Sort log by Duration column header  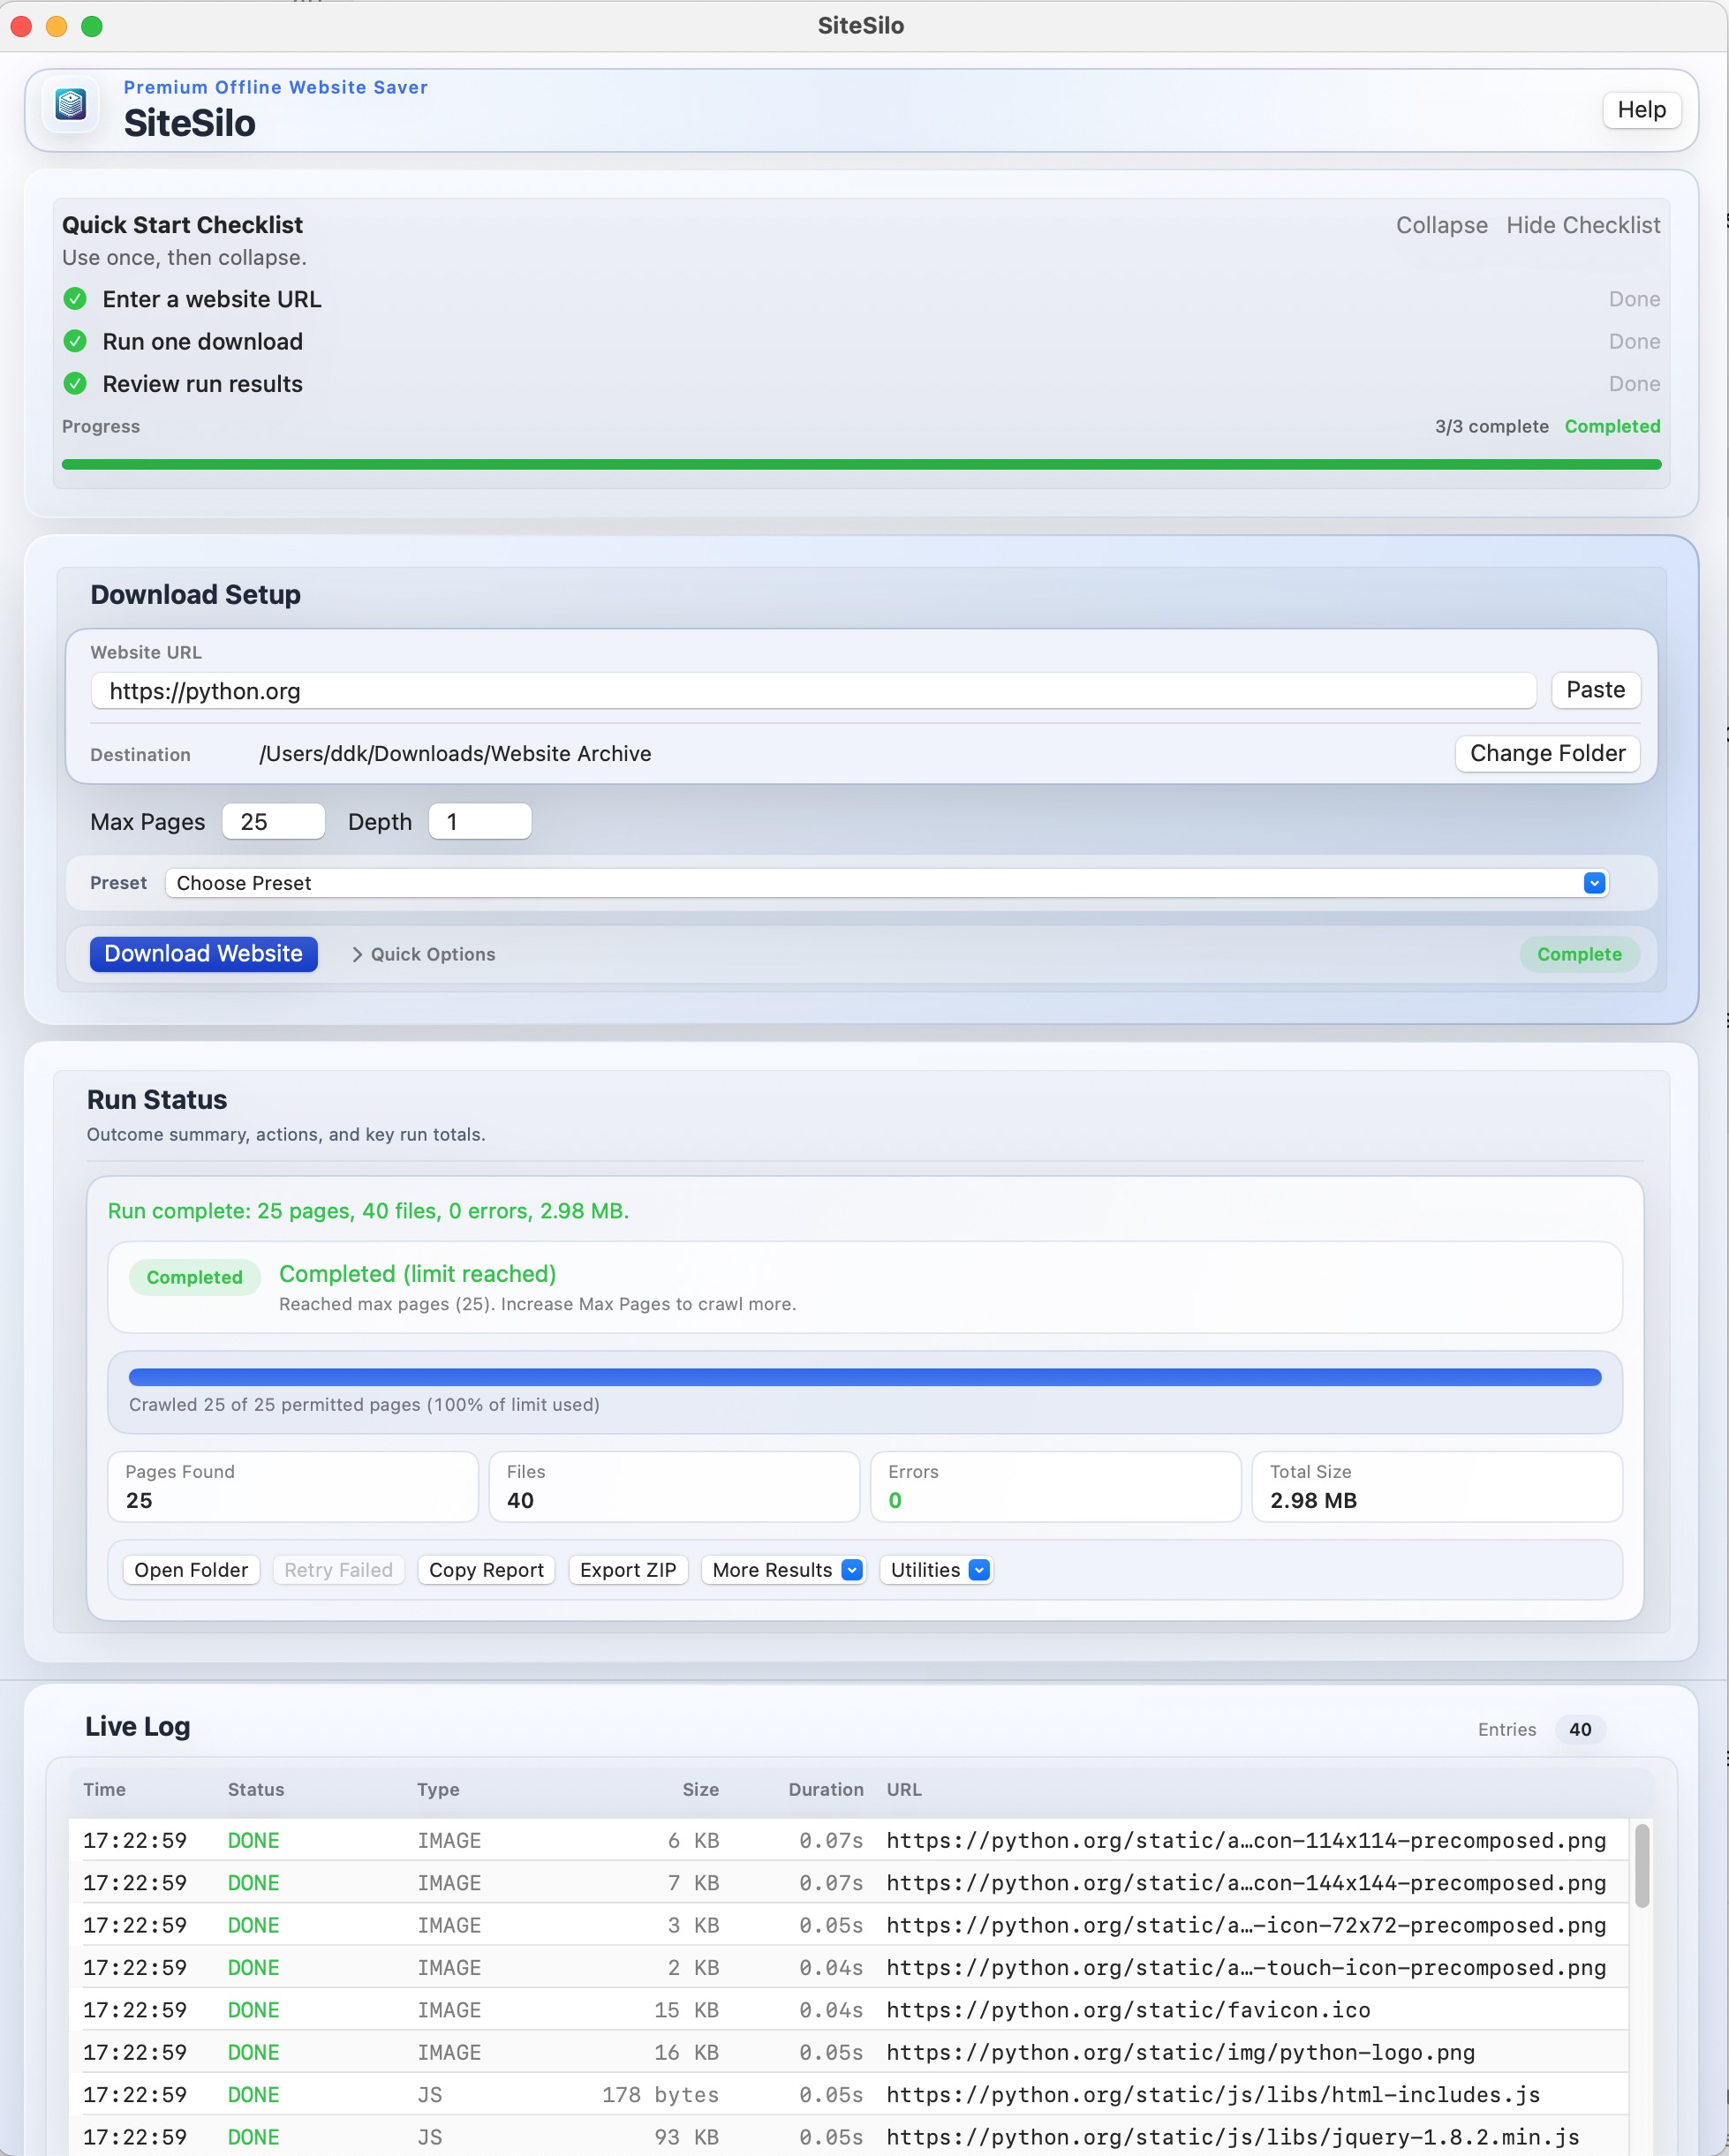(825, 1789)
